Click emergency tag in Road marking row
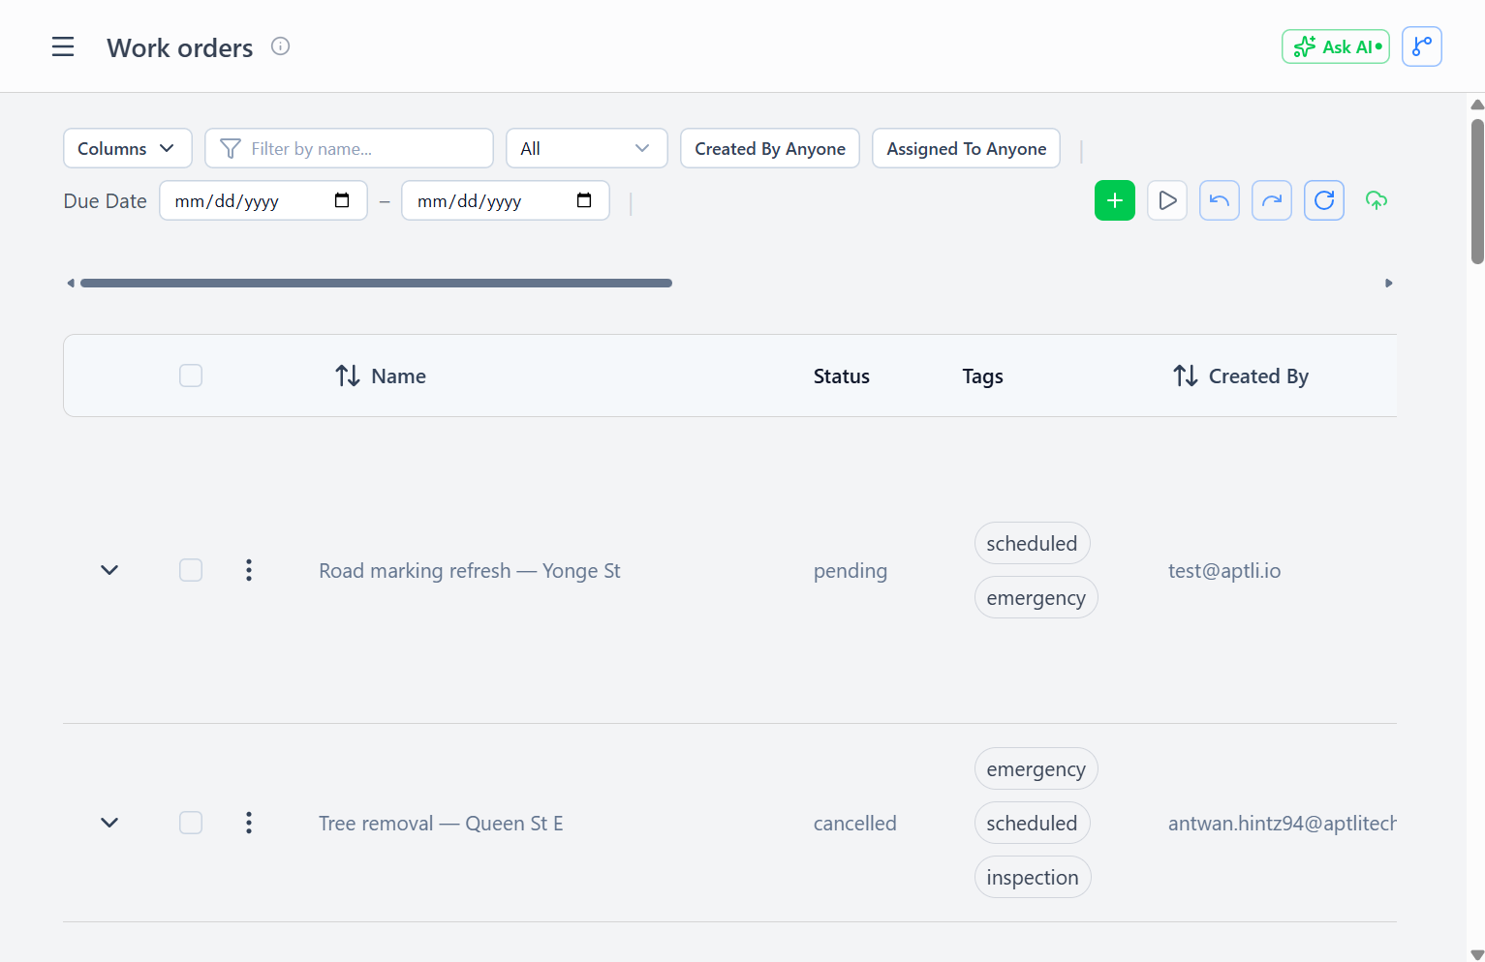 click(1036, 597)
